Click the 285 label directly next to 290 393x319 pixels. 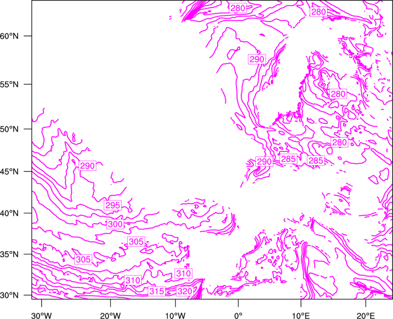288,159
